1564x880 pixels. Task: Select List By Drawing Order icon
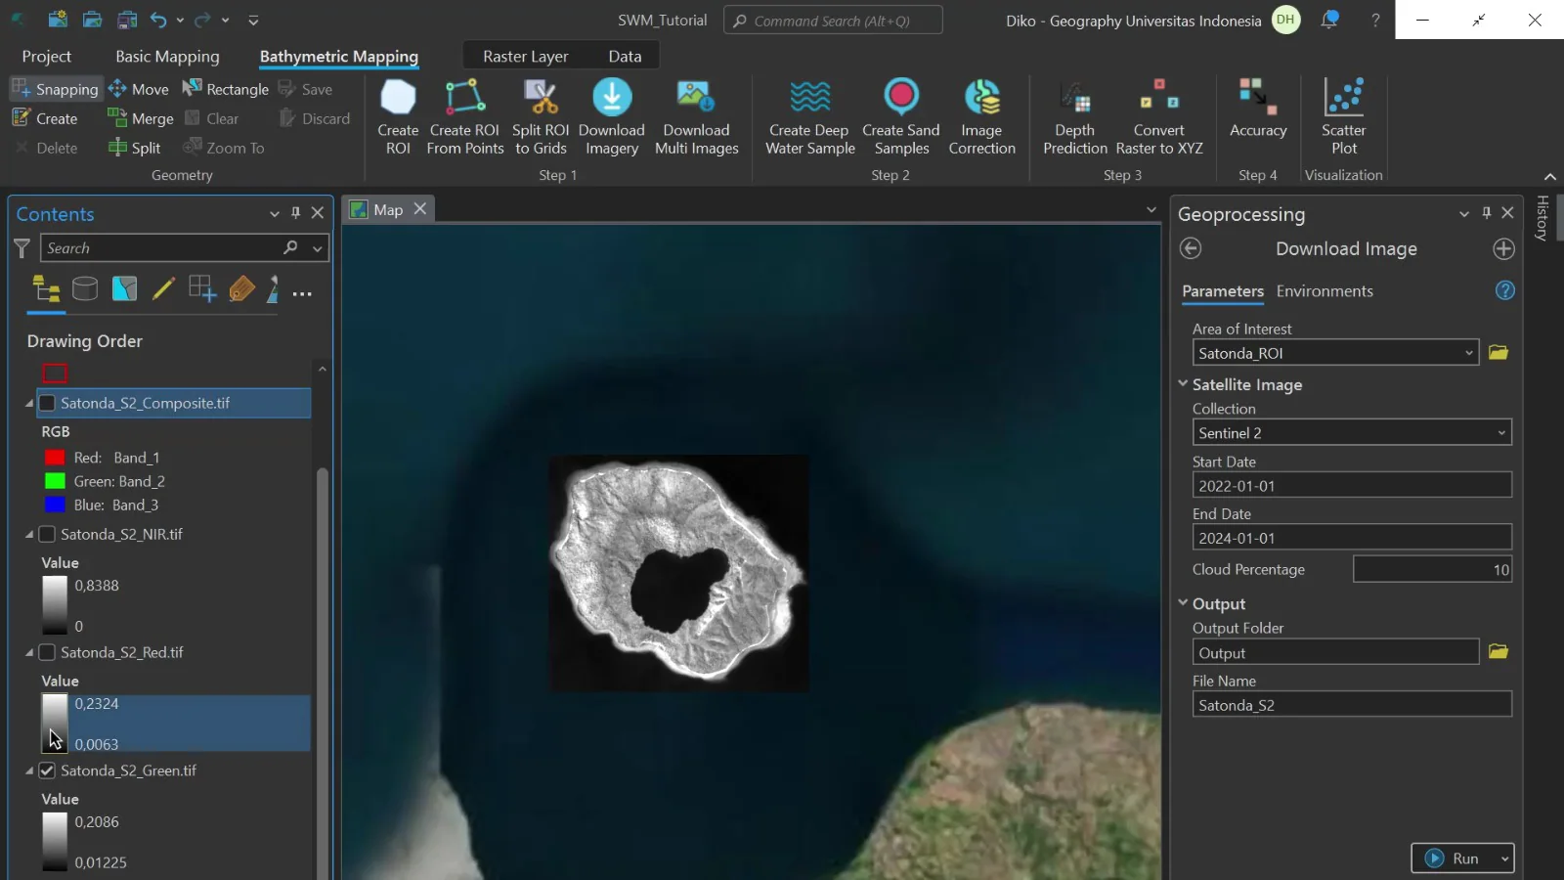point(46,289)
